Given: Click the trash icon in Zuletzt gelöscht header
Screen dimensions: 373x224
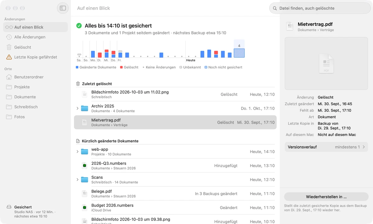Looking at the screenshot, I should point(78,84).
